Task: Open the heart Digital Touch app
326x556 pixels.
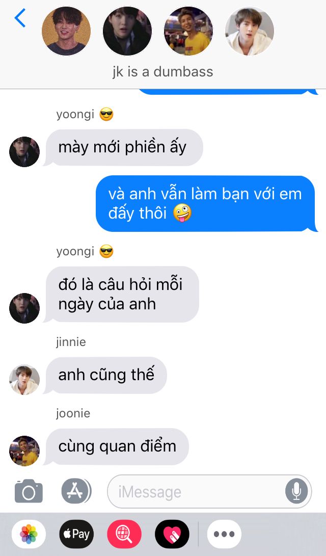Action: point(172,534)
